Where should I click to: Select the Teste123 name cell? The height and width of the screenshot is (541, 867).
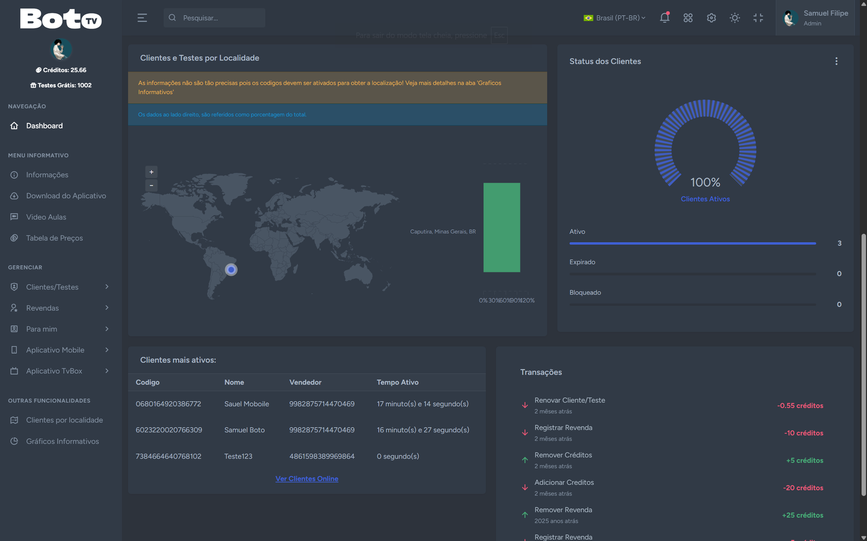[x=238, y=457]
